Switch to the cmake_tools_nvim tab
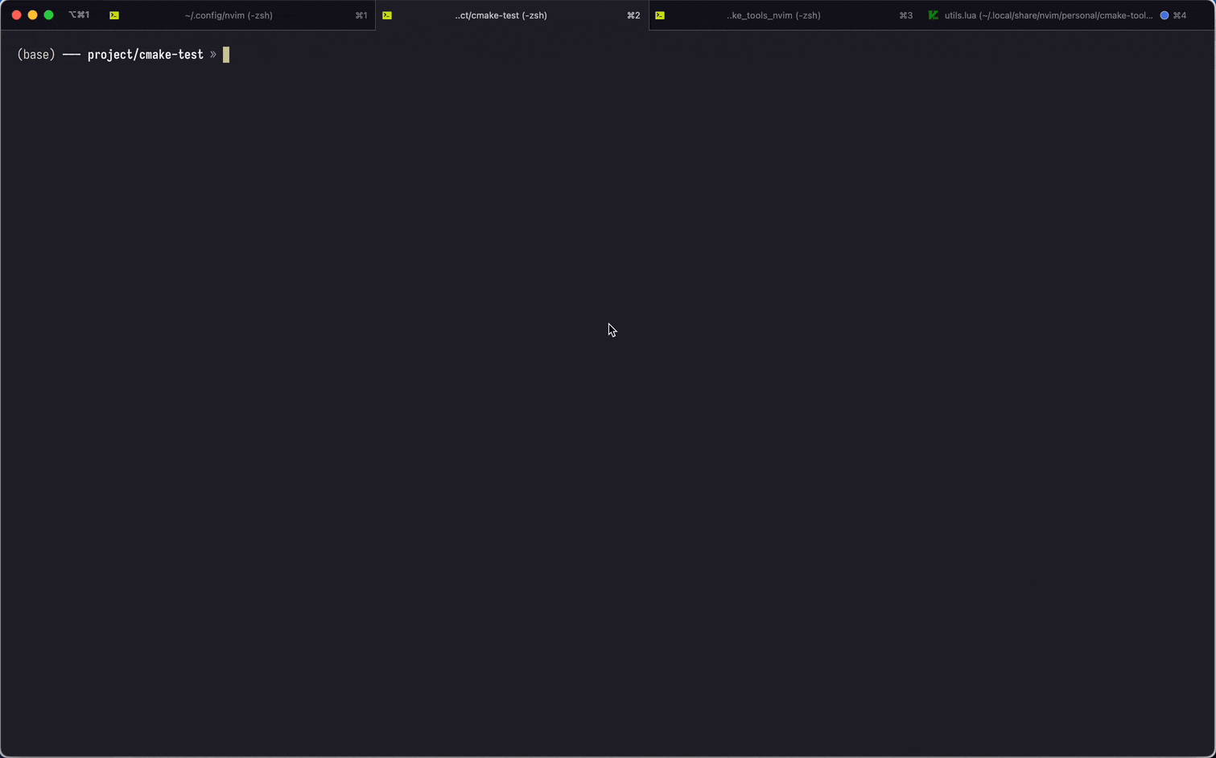The image size is (1216, 758). pyautogui.click(x=773, y=14)
